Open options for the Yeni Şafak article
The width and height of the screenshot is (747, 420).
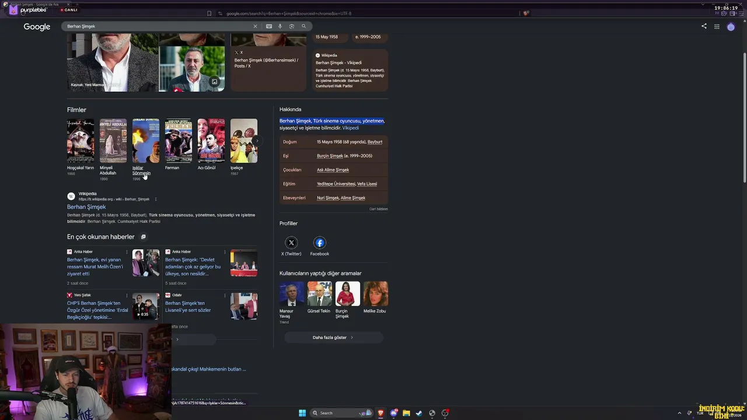(127, 295)
